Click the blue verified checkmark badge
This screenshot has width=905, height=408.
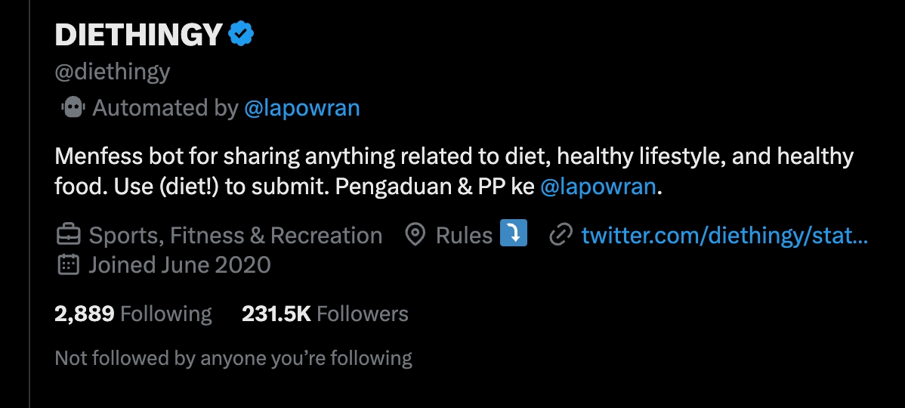pyautogui.click(x=241, y=34)
